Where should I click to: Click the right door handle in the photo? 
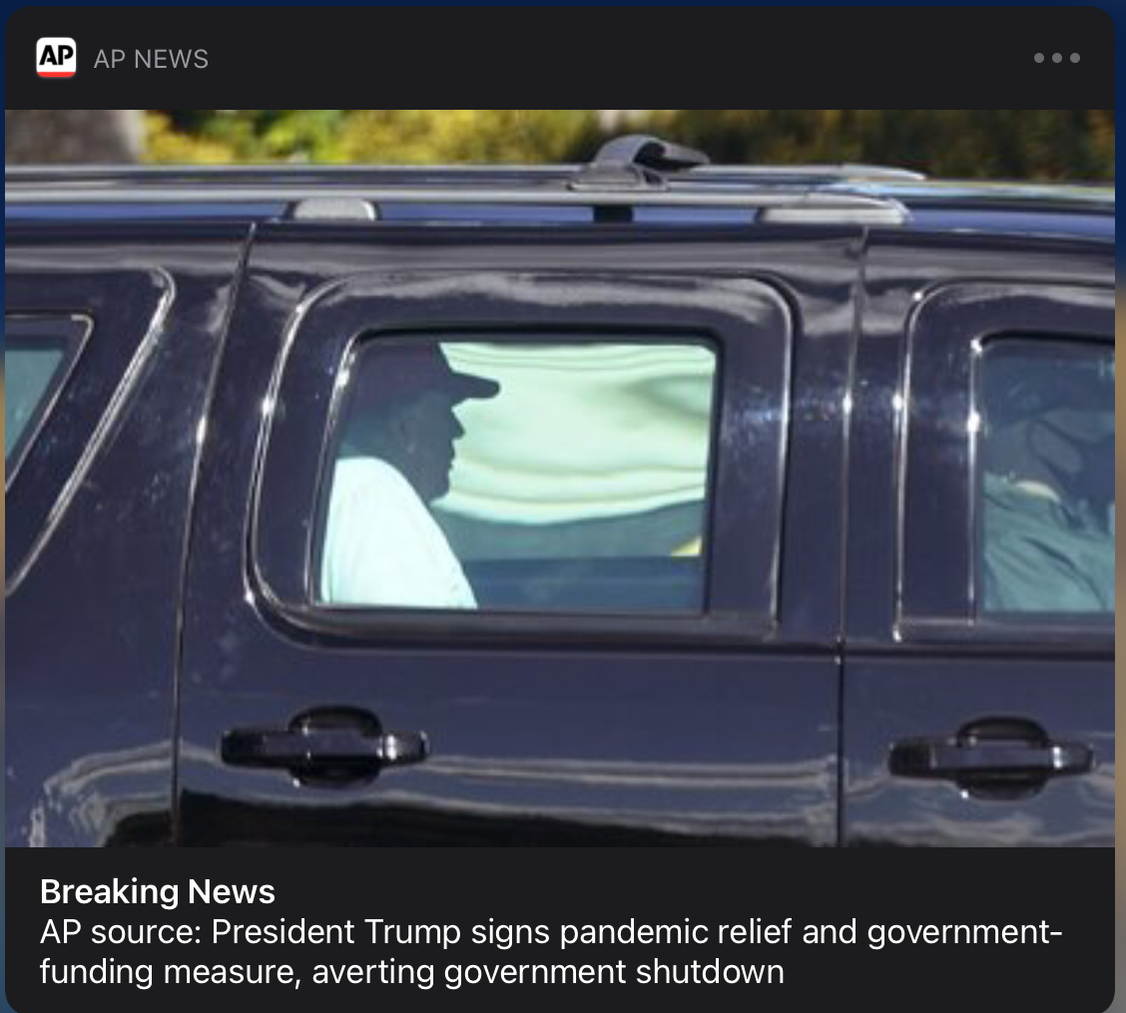991,759
